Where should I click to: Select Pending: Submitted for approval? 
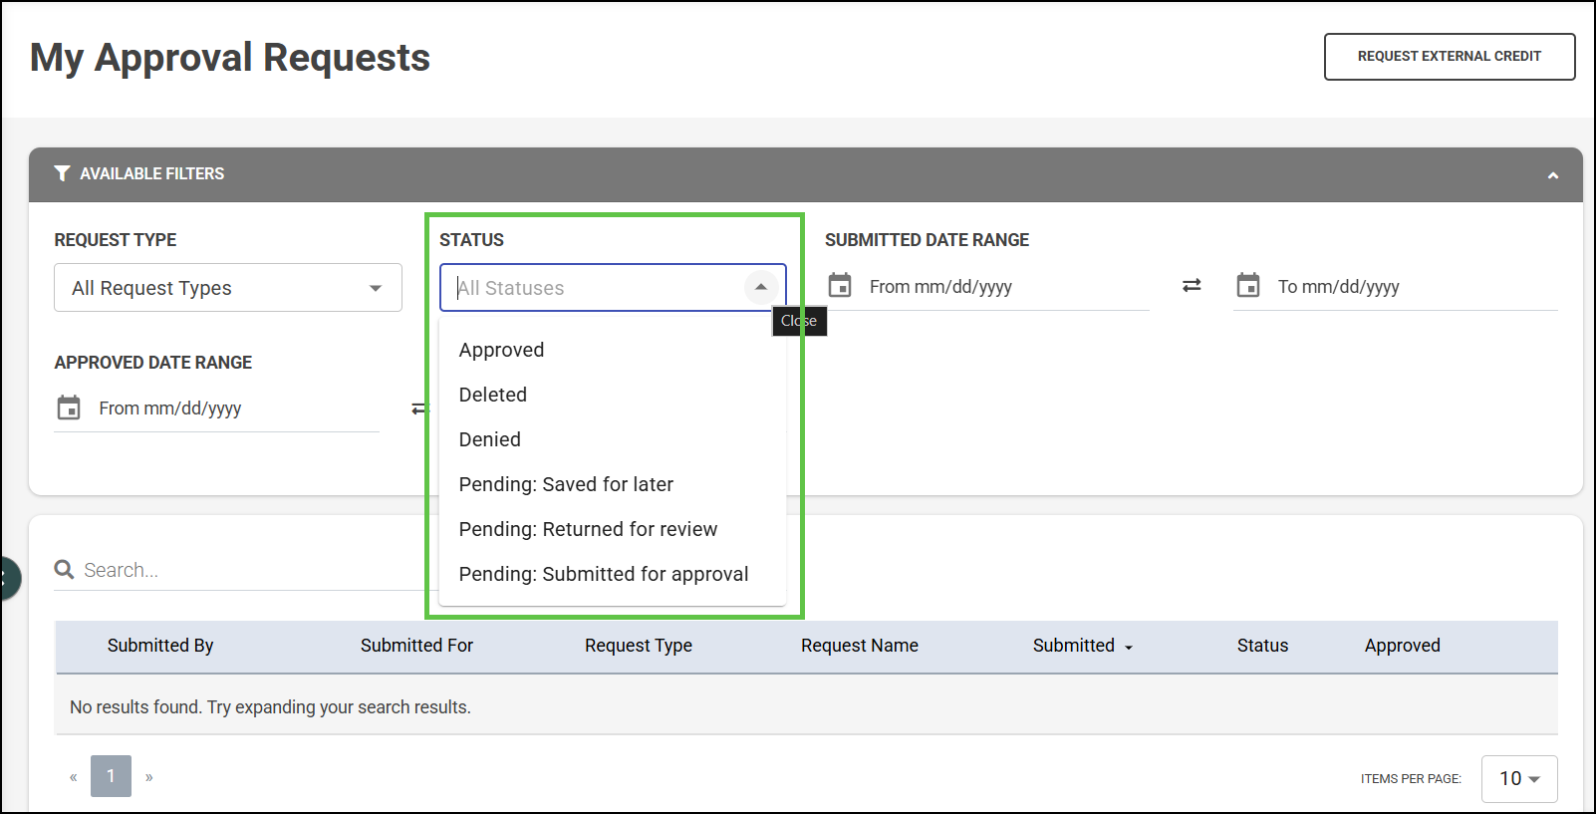click(604, 574)
